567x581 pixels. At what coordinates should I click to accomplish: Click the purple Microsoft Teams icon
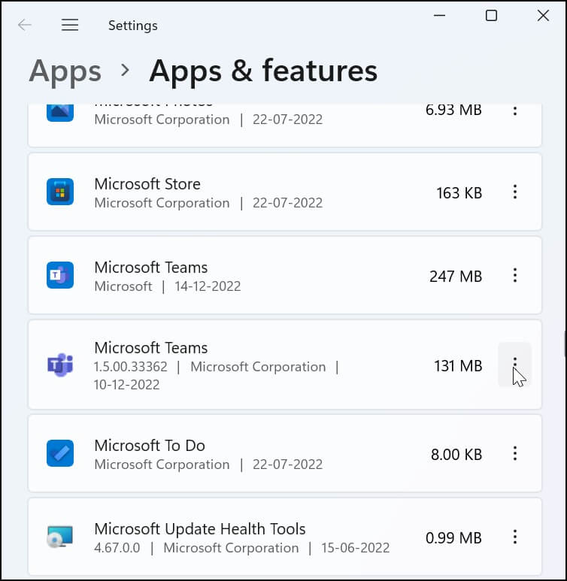[x=60, y=365]
